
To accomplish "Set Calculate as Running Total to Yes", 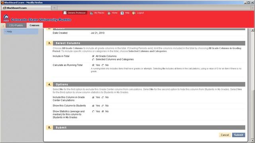I will coord(93,65).
